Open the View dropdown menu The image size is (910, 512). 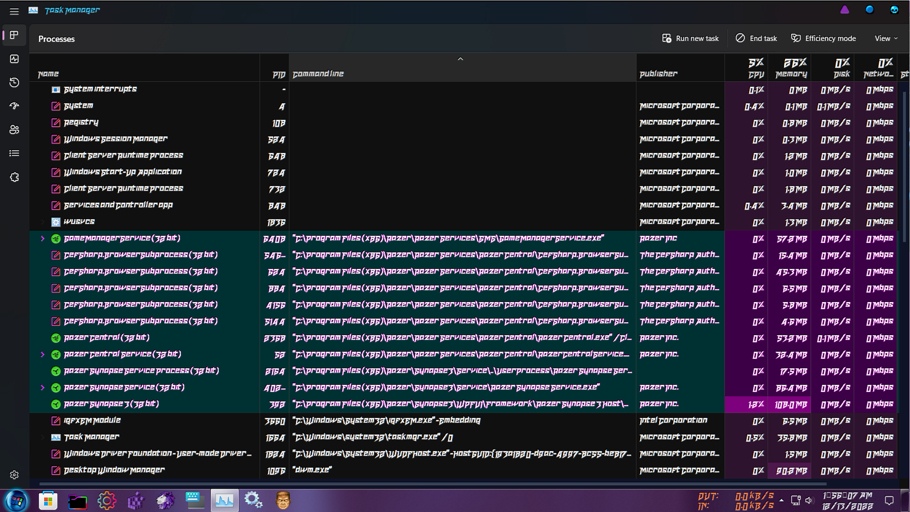tap(886, 38)
